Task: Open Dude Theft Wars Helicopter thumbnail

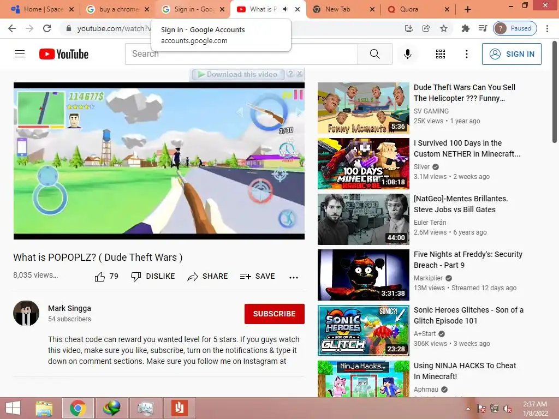Action: point(363,108)
